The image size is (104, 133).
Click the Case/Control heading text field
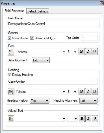click(x=53, y=81)
